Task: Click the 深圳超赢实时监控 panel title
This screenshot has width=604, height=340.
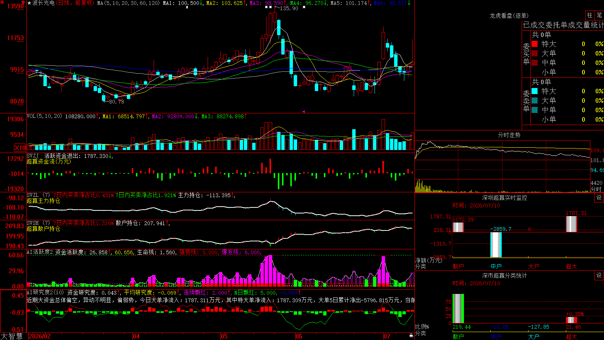Action: (505, 198)
